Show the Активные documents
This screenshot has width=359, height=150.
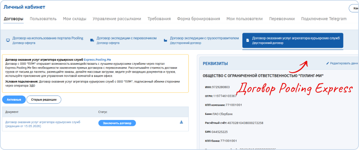tap(14, 99)
